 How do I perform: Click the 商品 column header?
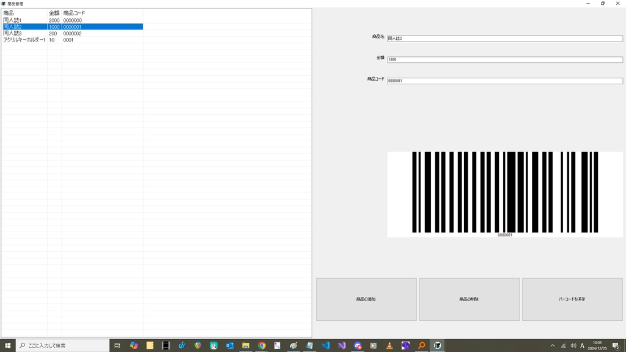click(x=24, y=13)
